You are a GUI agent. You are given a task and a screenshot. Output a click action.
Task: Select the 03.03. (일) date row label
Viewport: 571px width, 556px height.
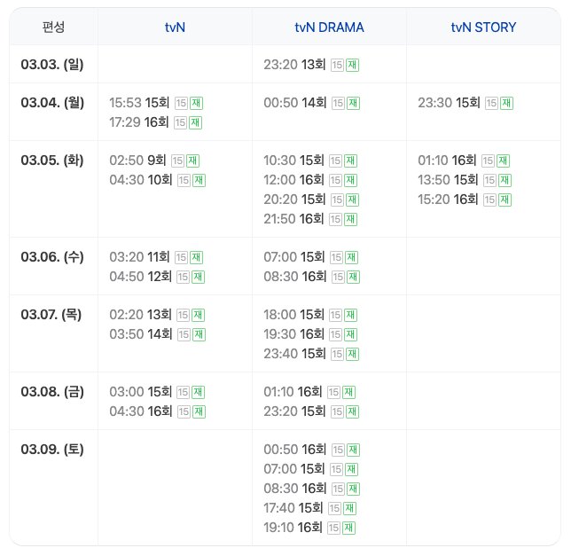[52, 65]
